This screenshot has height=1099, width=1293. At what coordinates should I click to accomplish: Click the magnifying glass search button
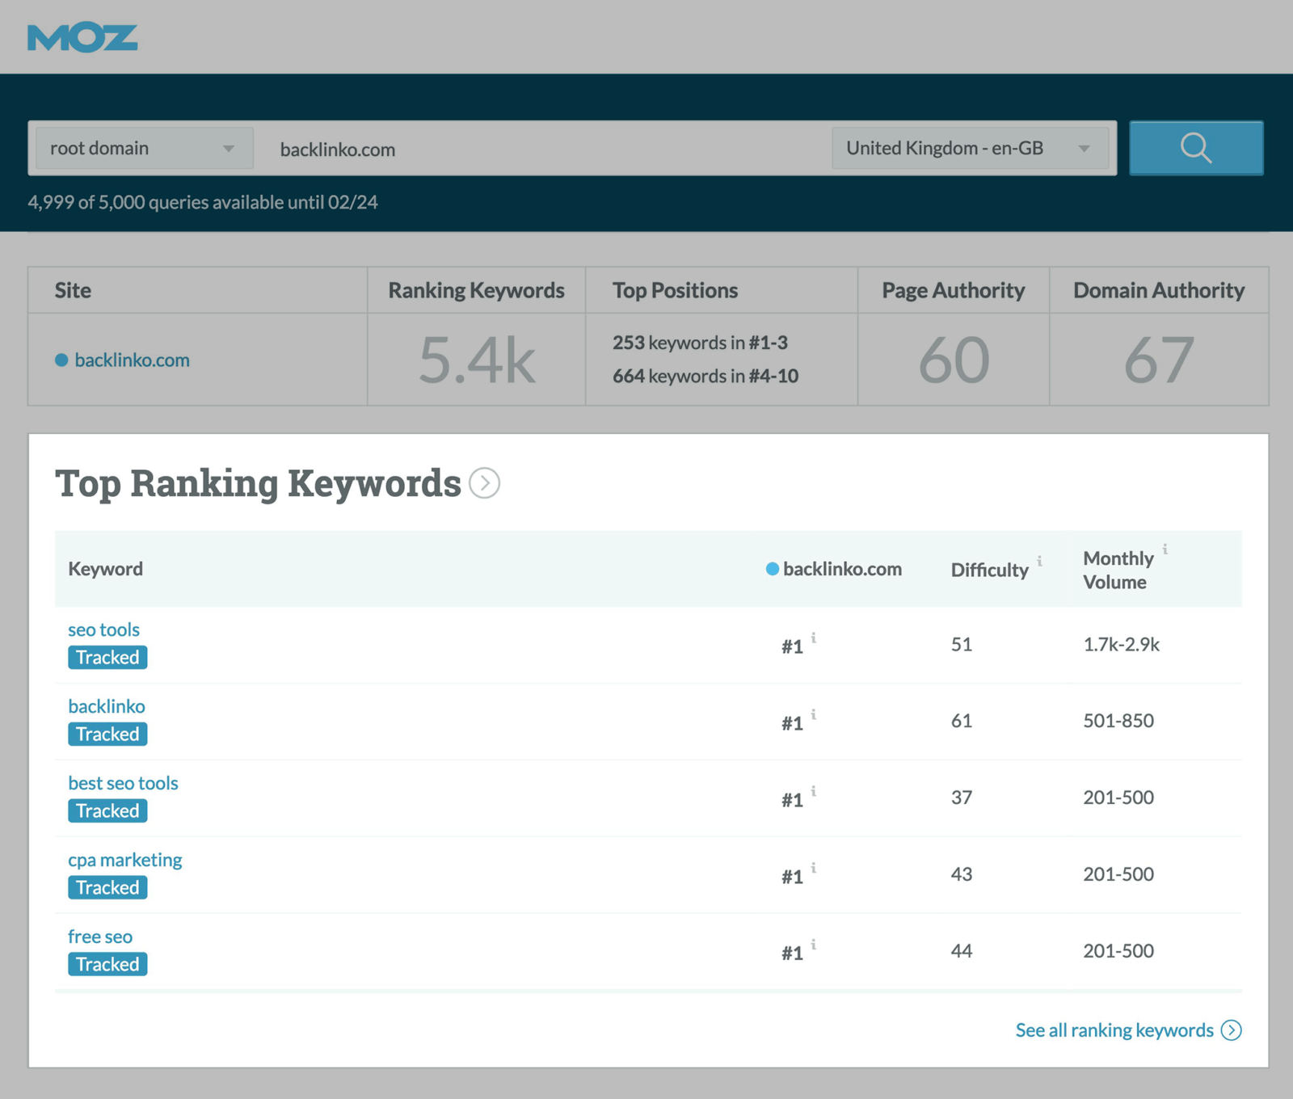[1196, 148]
